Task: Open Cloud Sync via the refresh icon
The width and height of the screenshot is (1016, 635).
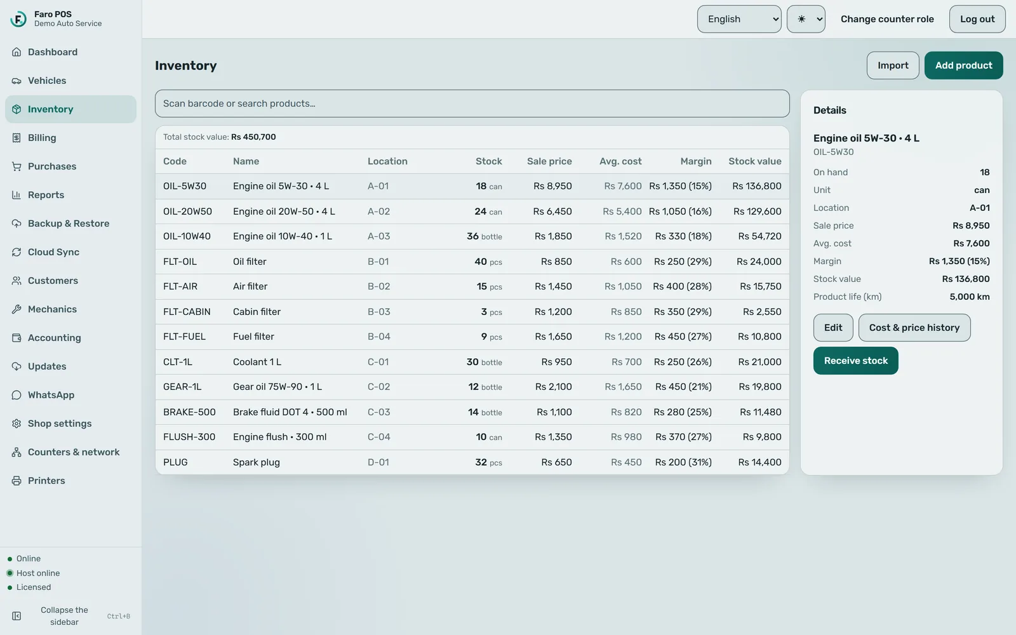Action: [17, 252]
